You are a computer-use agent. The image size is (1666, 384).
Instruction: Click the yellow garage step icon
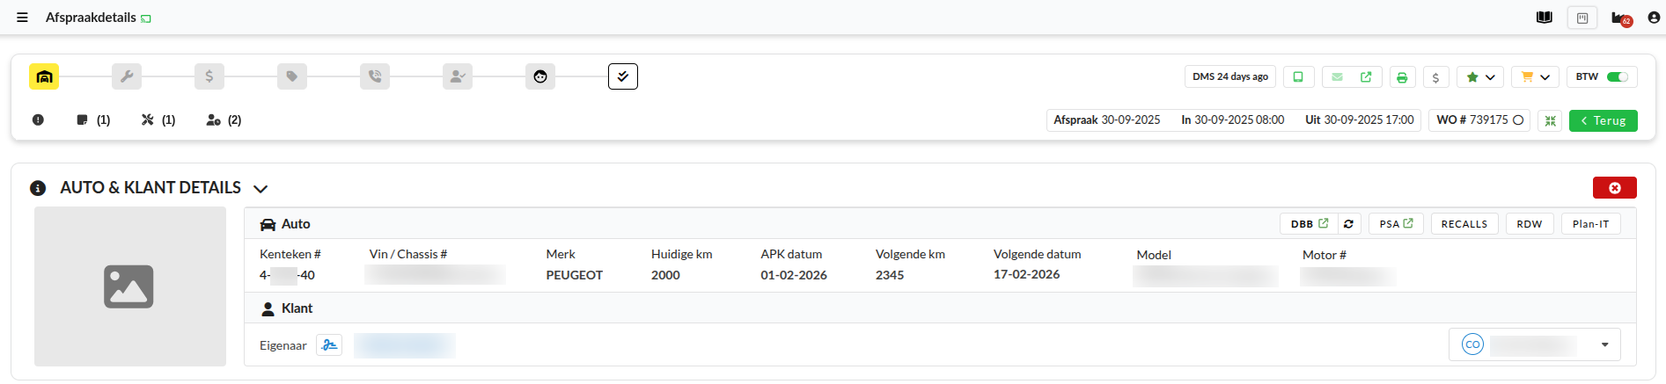pos(44,77)
